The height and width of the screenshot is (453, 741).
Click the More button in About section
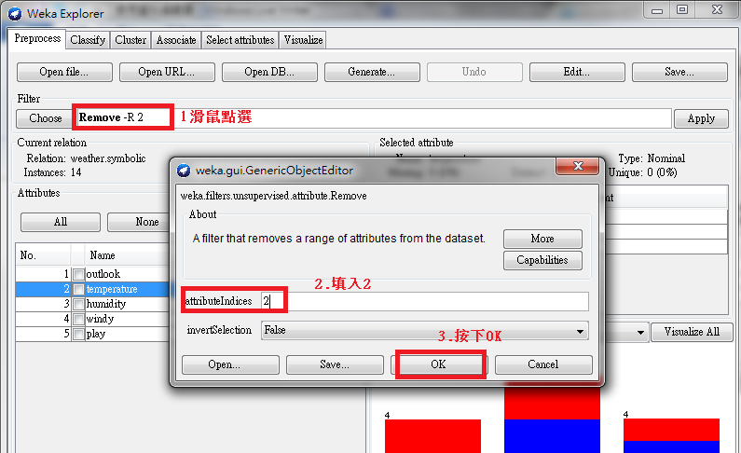pos(542,239)
